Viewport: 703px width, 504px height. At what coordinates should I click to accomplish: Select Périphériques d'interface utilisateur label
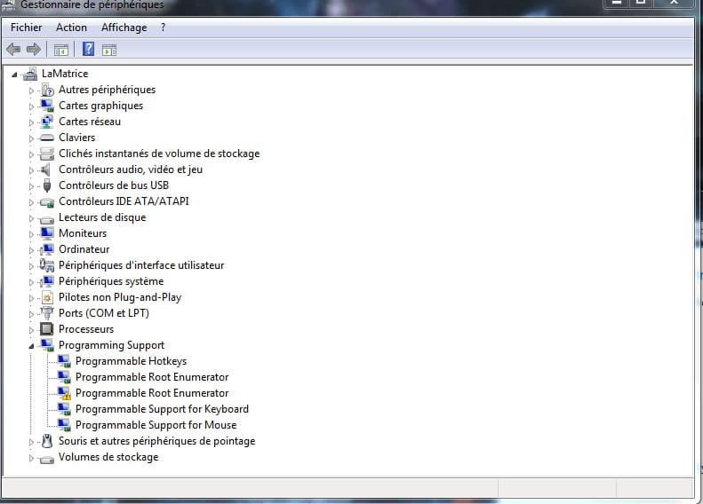[x=141, y=265]
